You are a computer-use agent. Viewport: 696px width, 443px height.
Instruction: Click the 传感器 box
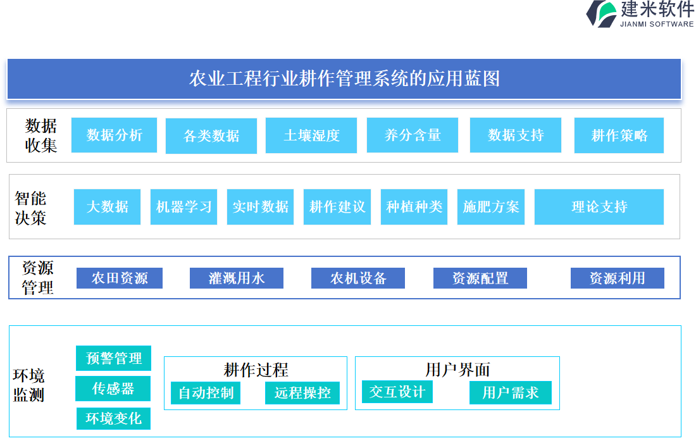pyautogui.click(x=113, y=389)
